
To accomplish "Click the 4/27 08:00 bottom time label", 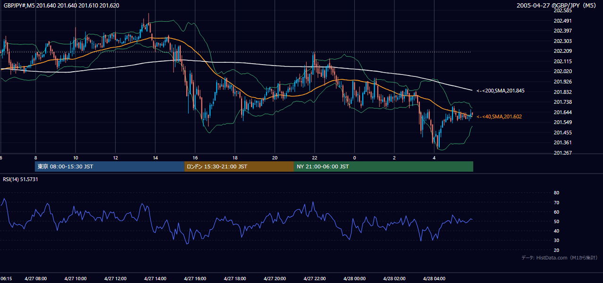I will click(x=35, y=279).
